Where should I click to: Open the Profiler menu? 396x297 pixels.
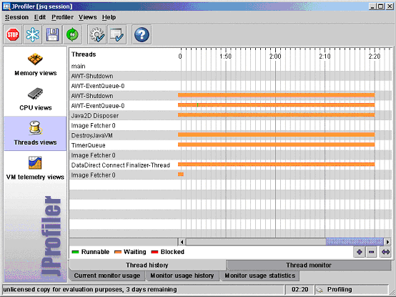[x=62, y=17]
